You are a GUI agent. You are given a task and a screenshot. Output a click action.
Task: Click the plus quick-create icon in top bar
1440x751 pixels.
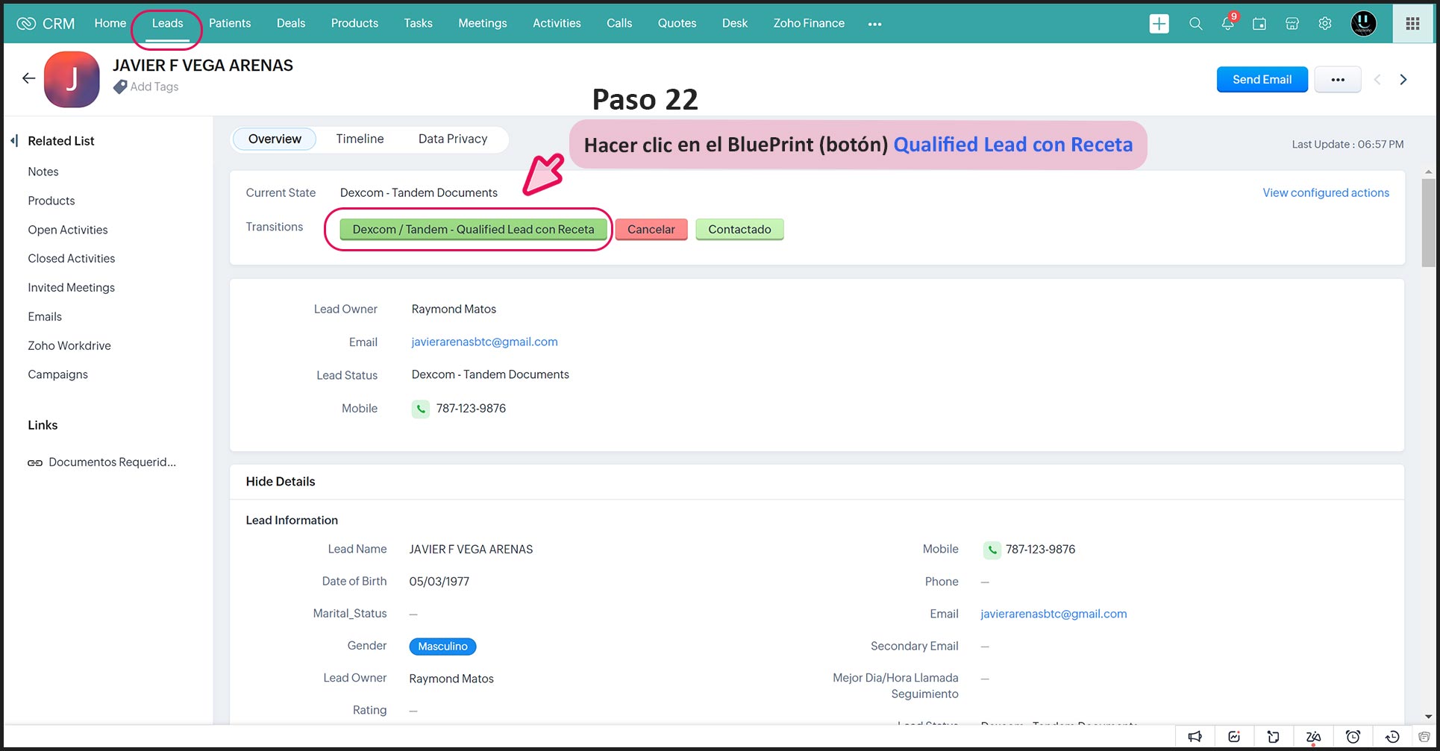(x=1159, y=24)
